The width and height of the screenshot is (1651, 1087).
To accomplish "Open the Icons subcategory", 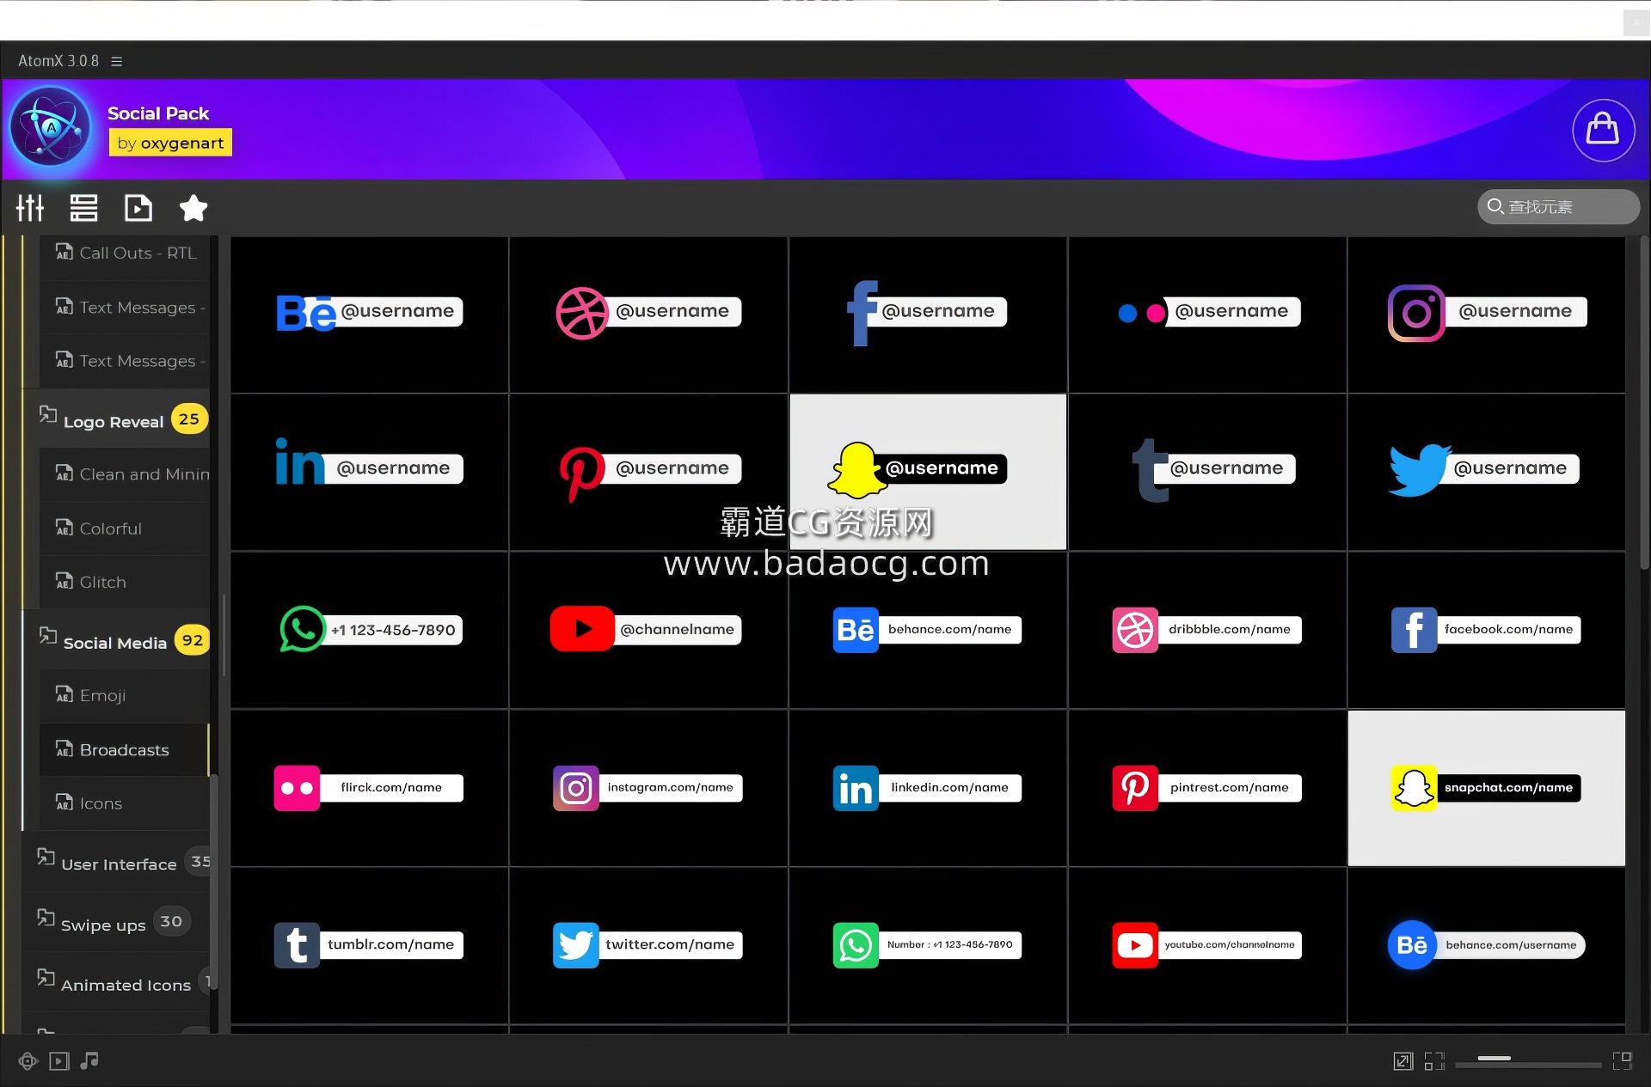I will pyautogui.click(x=126, y=803).
